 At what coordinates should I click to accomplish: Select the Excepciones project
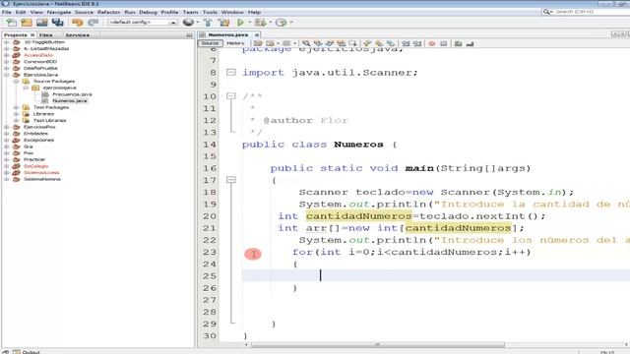click(38, 140)
